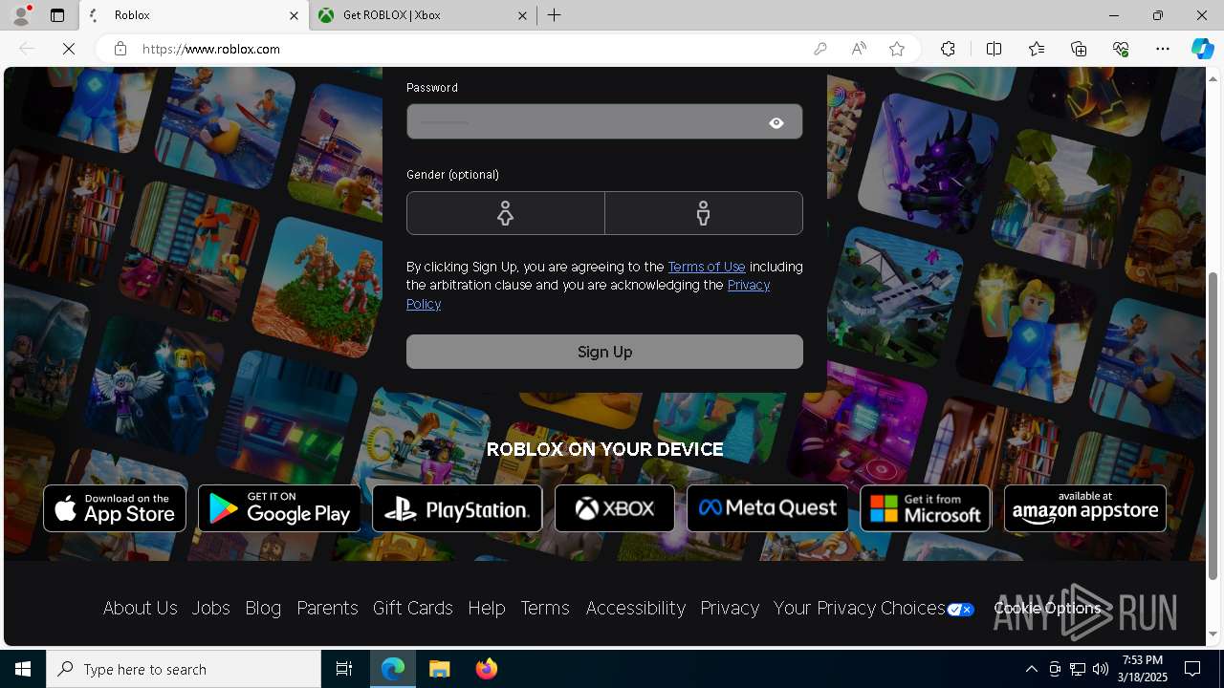Open the Favorites list
Screen dimensions: 1224x688
(x=1037, y=49)
